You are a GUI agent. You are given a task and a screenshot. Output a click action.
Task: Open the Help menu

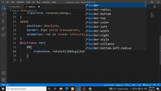[54, 2]
